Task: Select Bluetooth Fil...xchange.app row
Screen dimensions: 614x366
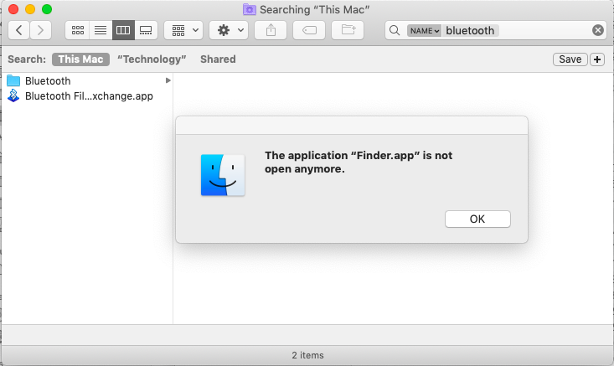Action: pos(89,96)
